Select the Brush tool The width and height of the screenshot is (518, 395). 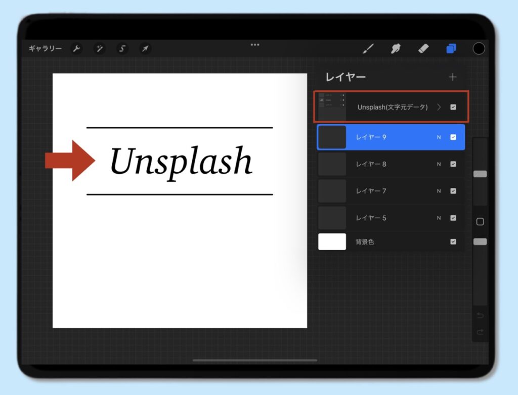[368, 48]
